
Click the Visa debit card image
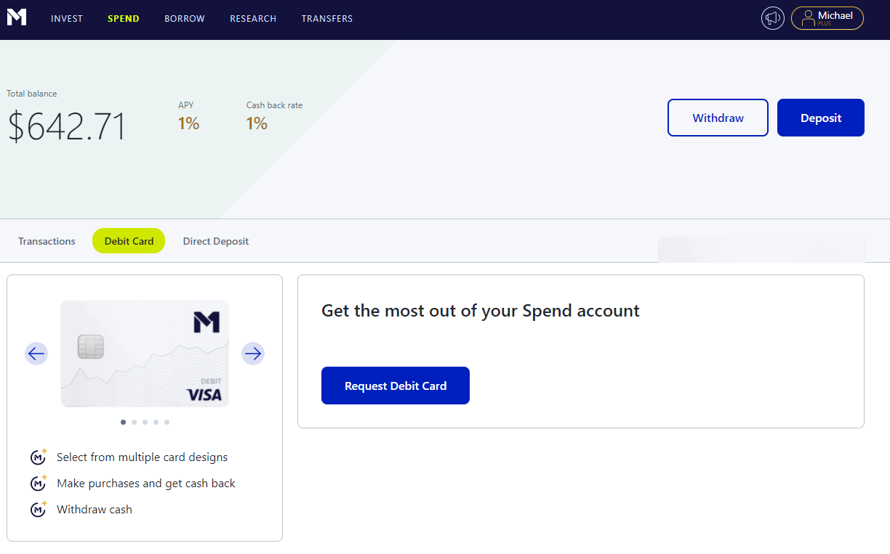coord(145,354)
